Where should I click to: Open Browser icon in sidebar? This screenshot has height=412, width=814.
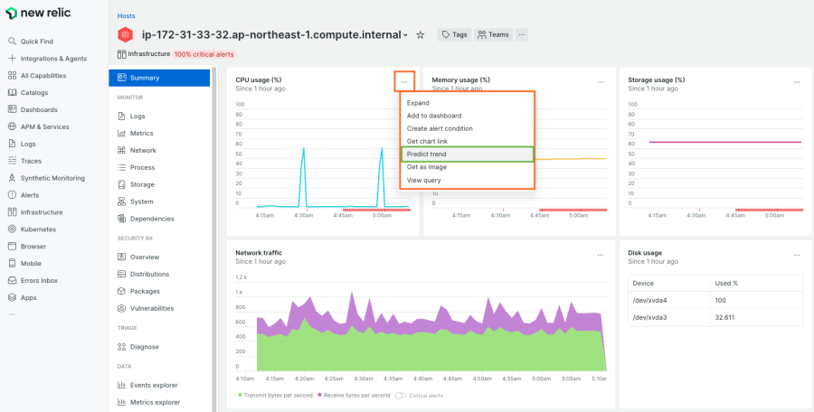click(12, 247)
